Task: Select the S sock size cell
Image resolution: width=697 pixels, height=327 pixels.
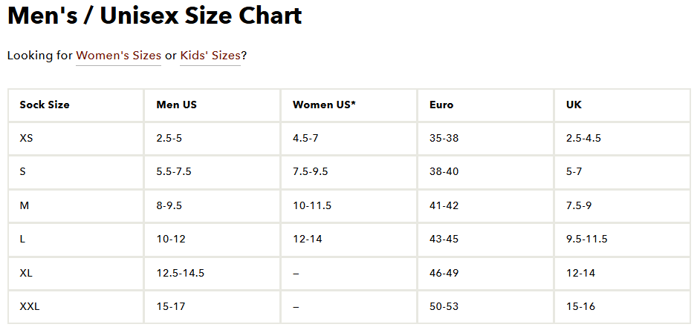Action: pyautogui.click(x=23, y=171)
